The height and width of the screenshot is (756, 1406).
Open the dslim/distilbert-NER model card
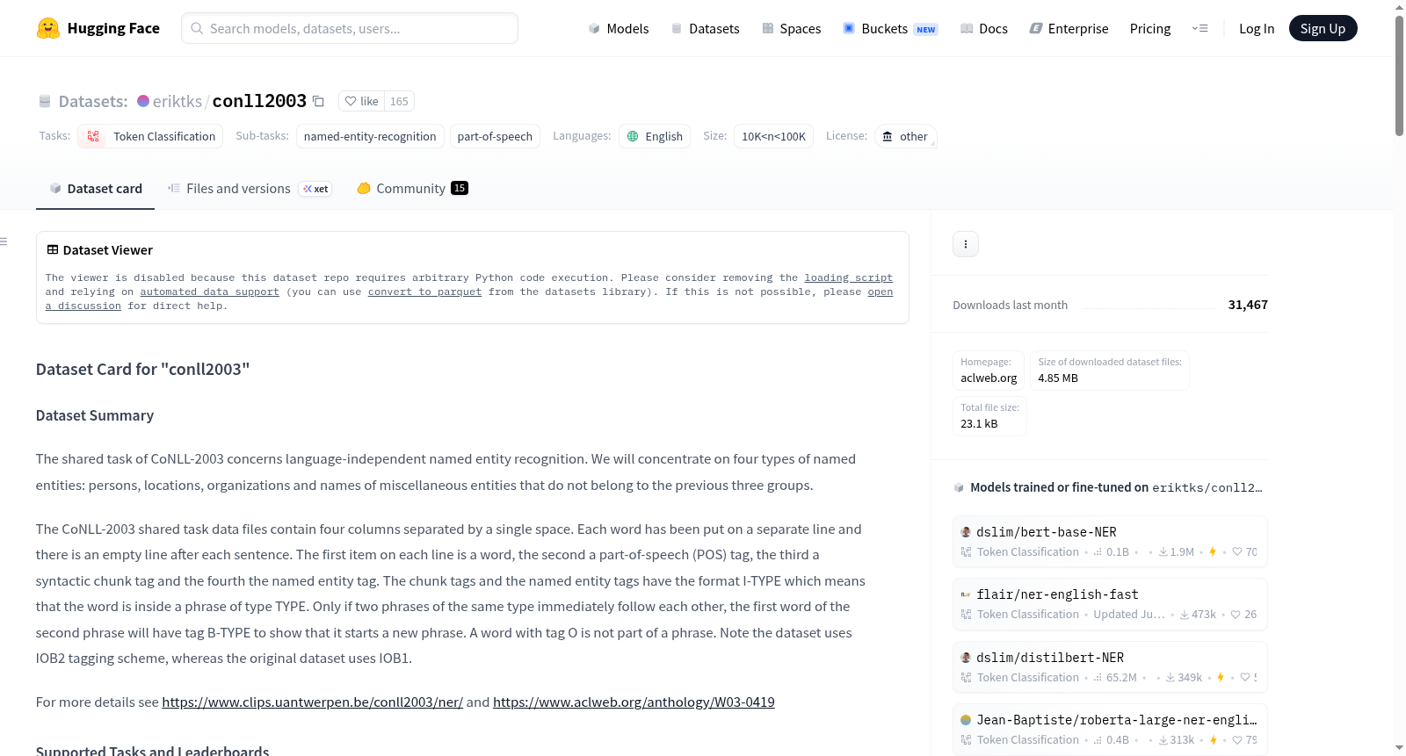[1110, 666]
